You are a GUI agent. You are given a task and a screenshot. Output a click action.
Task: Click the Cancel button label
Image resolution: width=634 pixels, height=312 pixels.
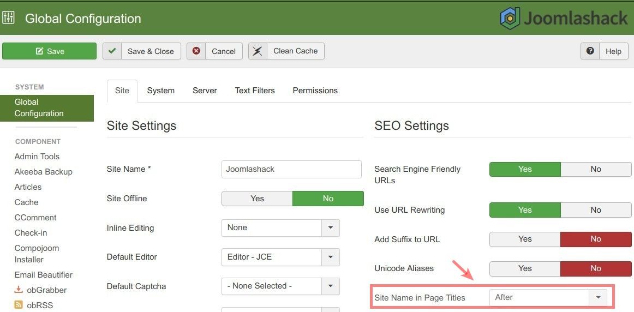[x=224, y=51]
